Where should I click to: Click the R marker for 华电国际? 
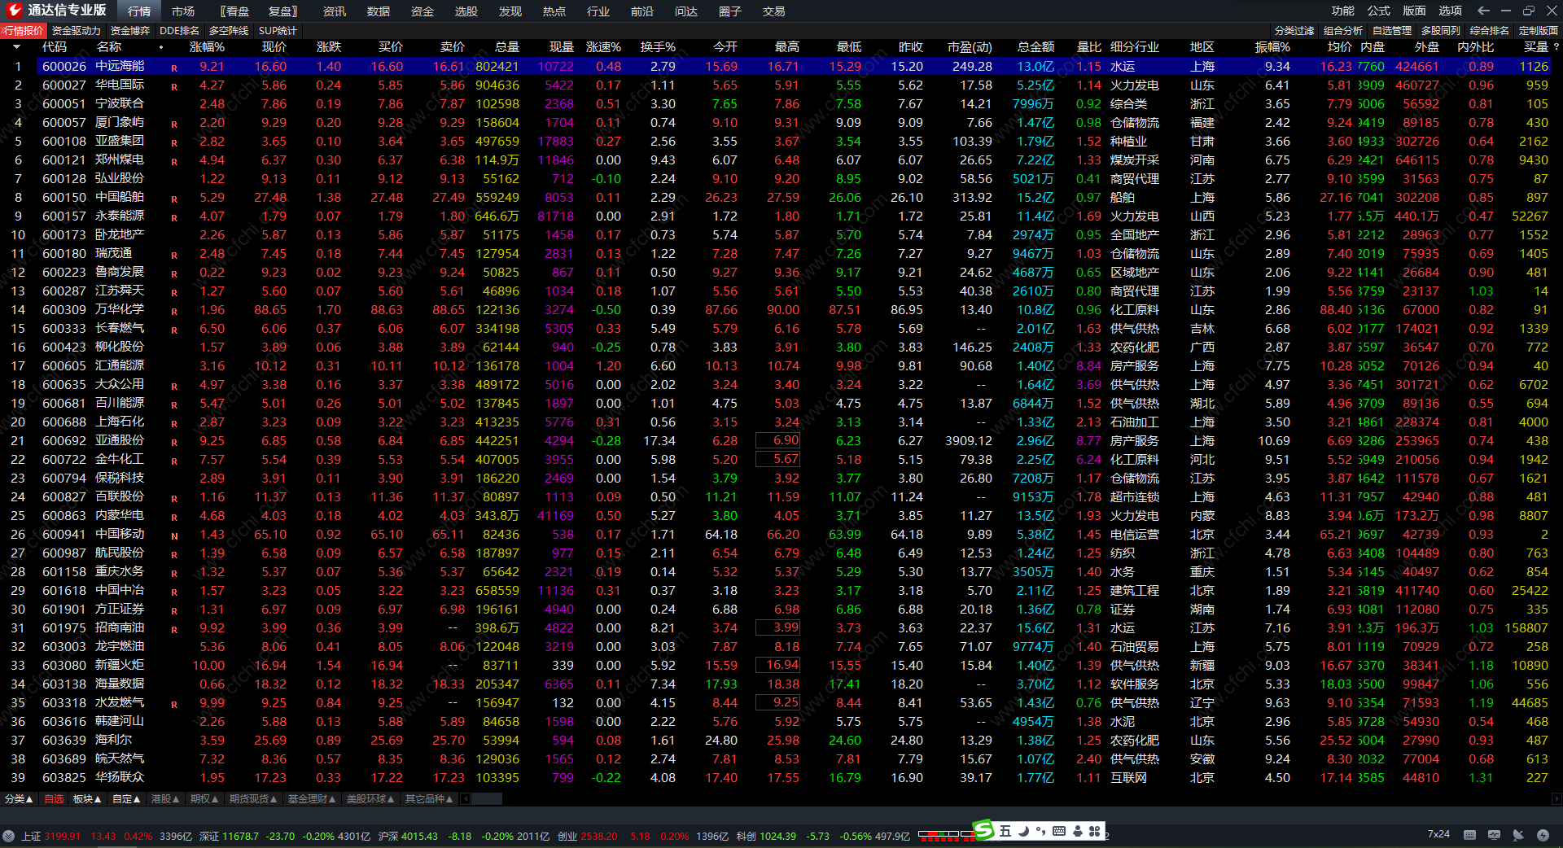[x=174, y=87]
